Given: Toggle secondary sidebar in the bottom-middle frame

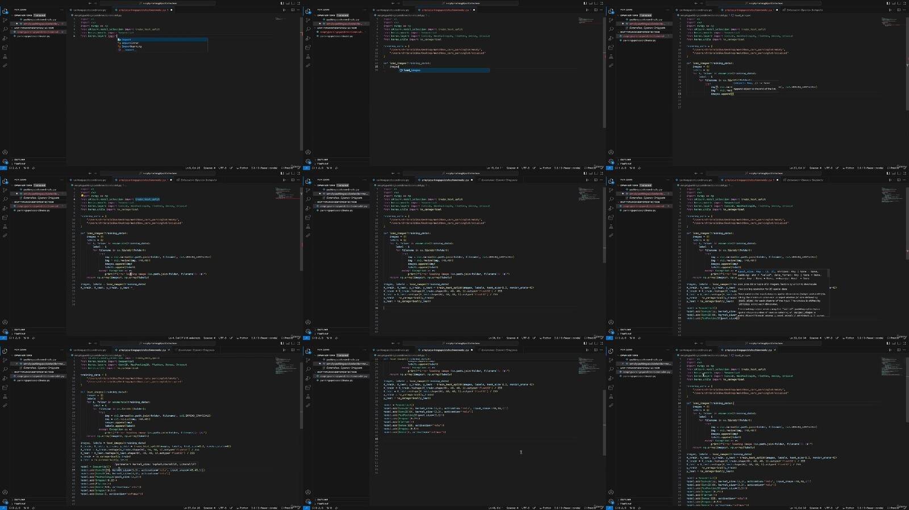Looking at the screenshot, I should click(597, 344).
